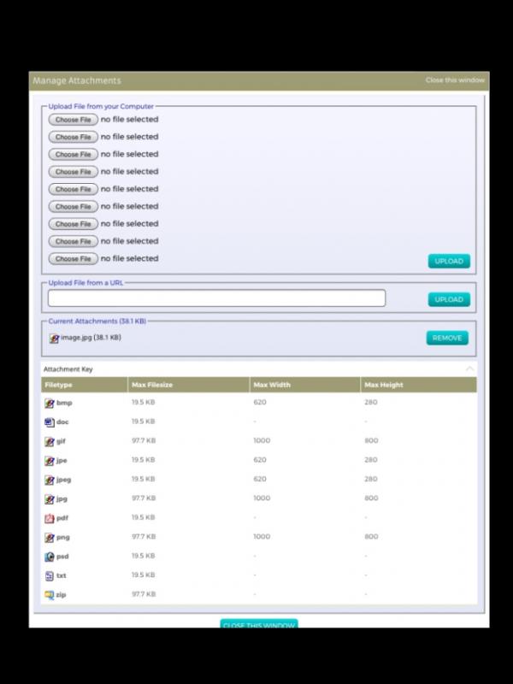Remove the image.jpg attachment

click(447, 338)
